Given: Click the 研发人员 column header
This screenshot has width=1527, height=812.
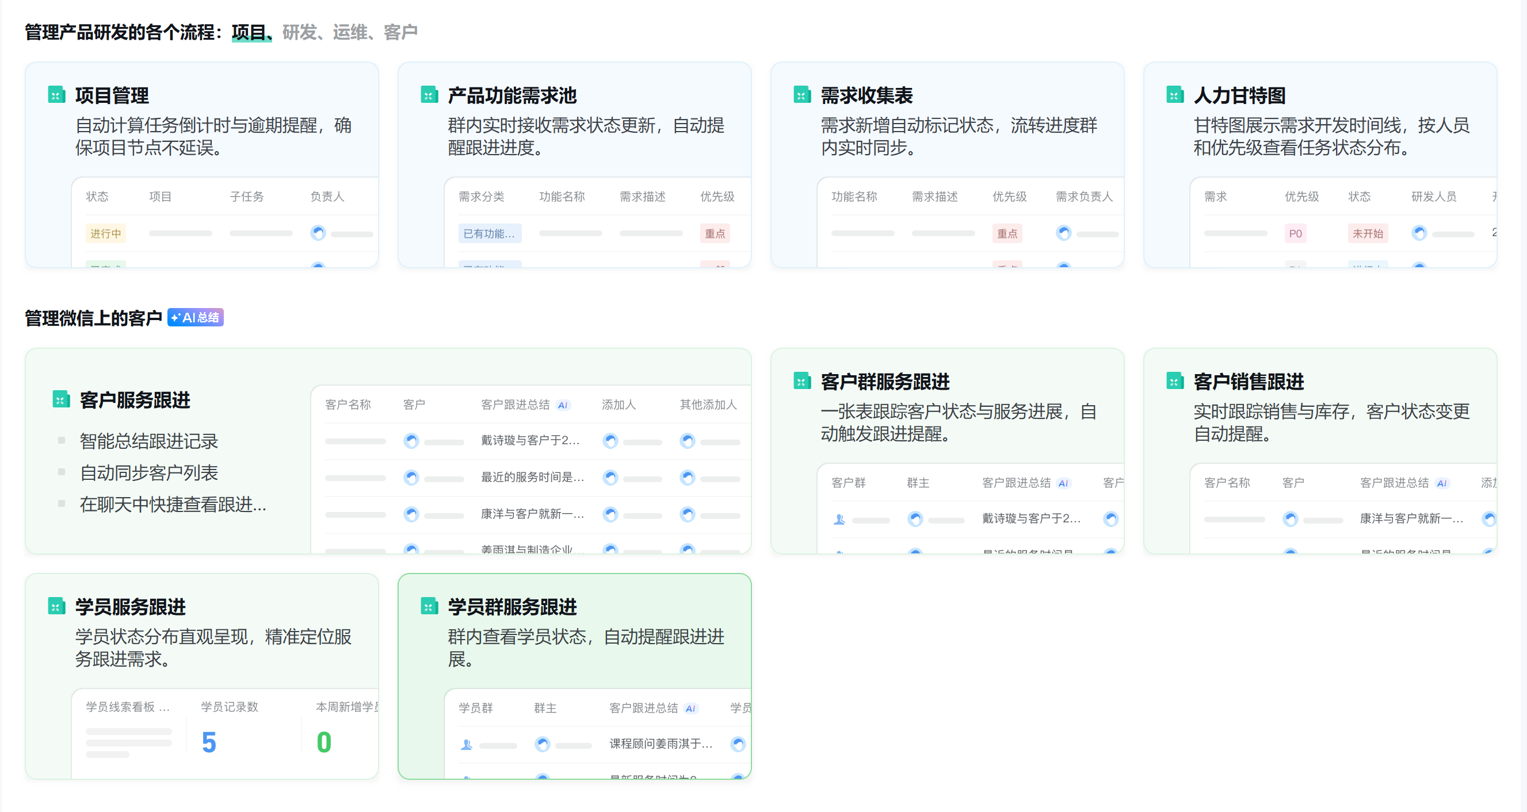Looking at the screenshot, I should pyautogui.click(x=1434, y=197).
